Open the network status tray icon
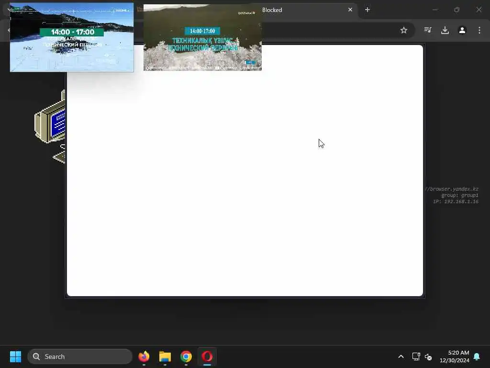This screenshot has width=490, height=368. [416, 356]
